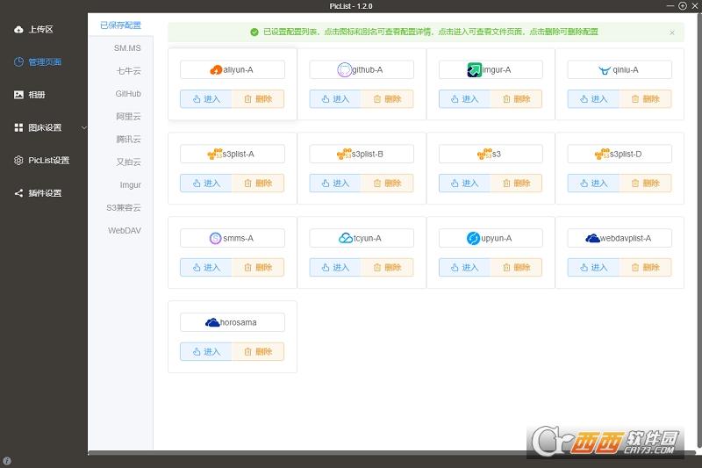Click the s3plist-B S3 icon
This screenshot has width=702, height=468.
point(344,154)
